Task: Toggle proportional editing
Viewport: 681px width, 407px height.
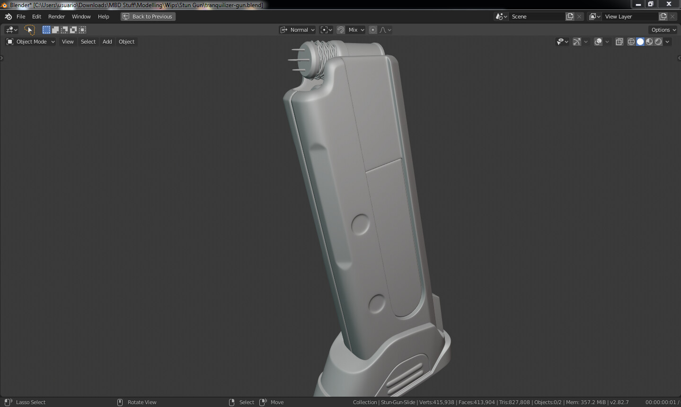Action: point(373,30)
